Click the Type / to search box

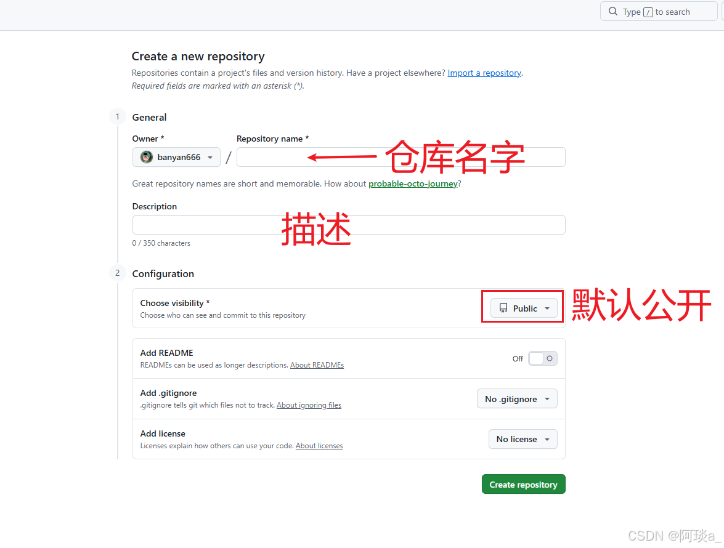[659, 12]
